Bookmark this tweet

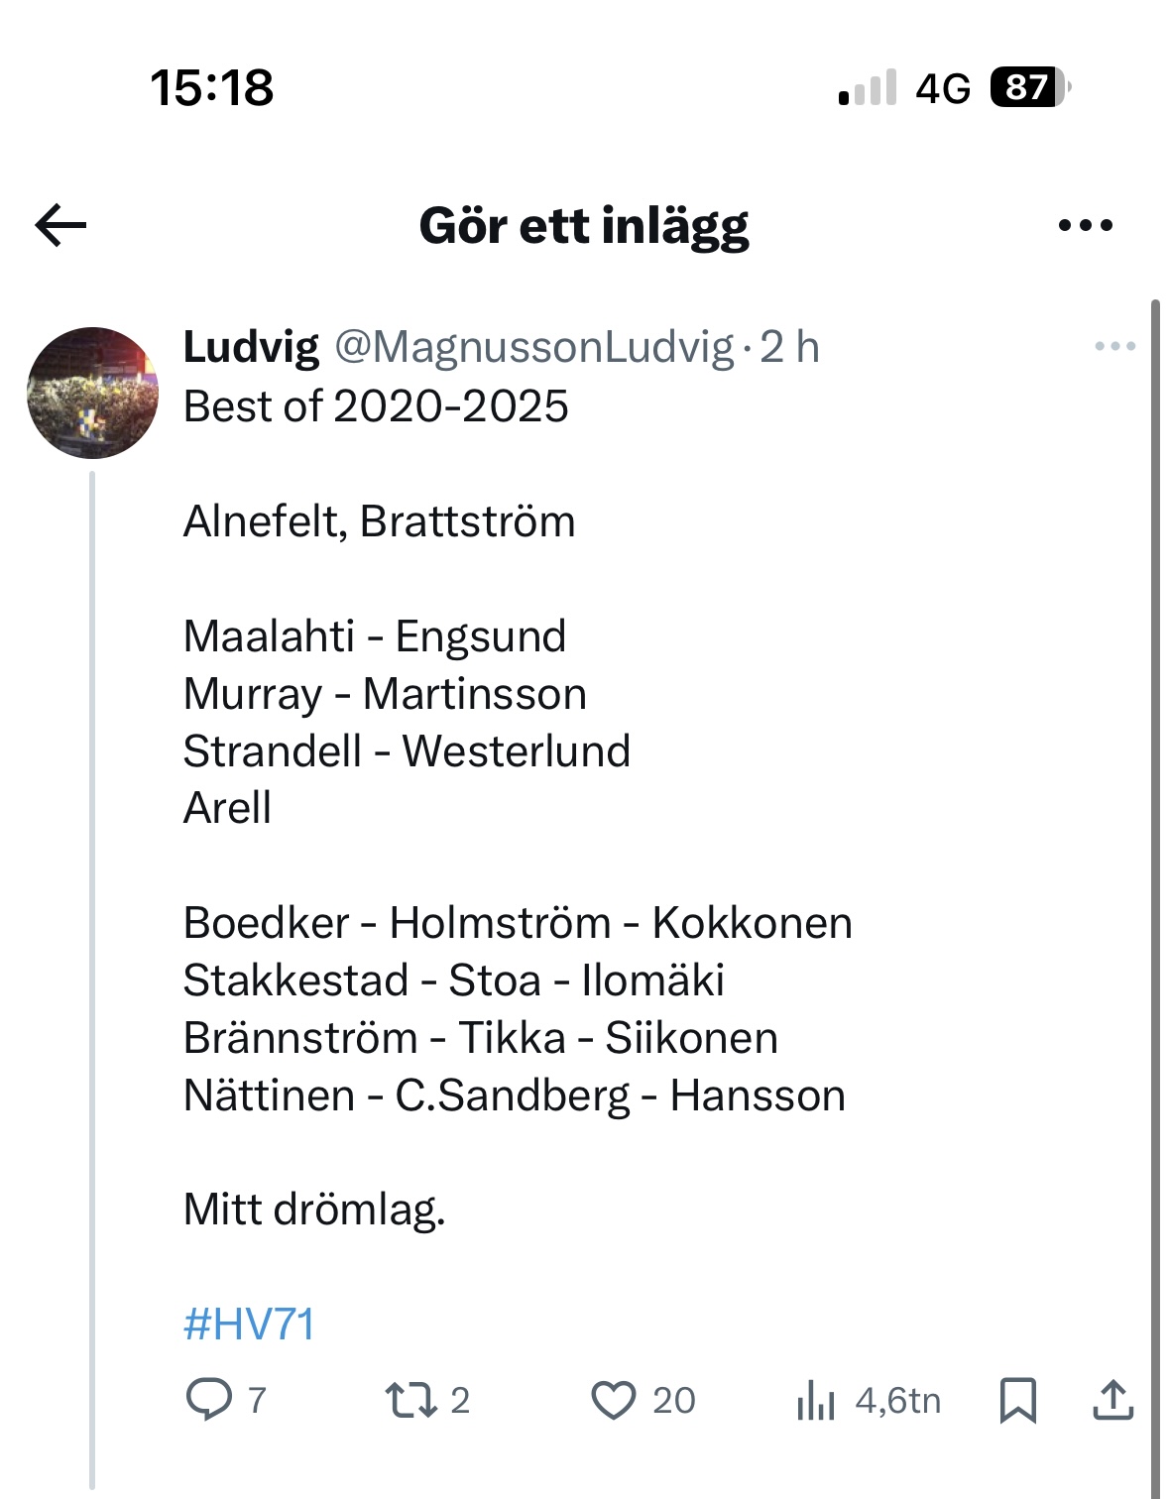1017,1400
